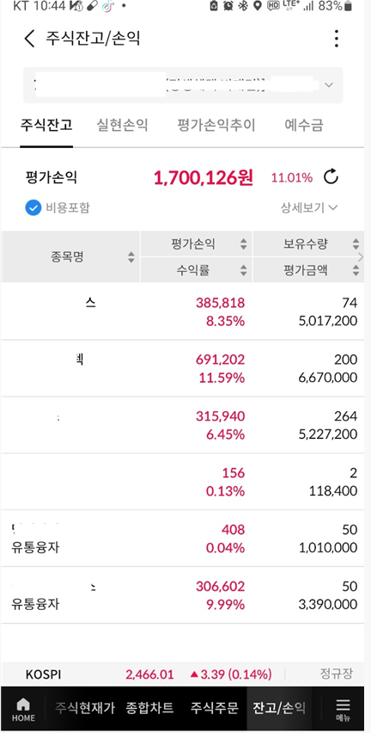Sort by 수익률 column arrows
This screenshot has width=371, height=733.
[x=243, y=270]
